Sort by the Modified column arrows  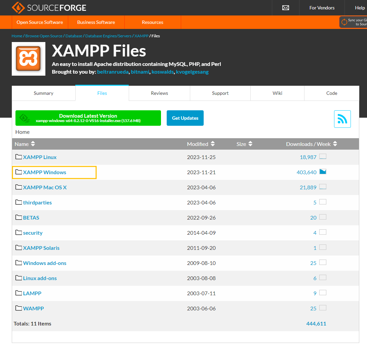(x=212, y=144)
